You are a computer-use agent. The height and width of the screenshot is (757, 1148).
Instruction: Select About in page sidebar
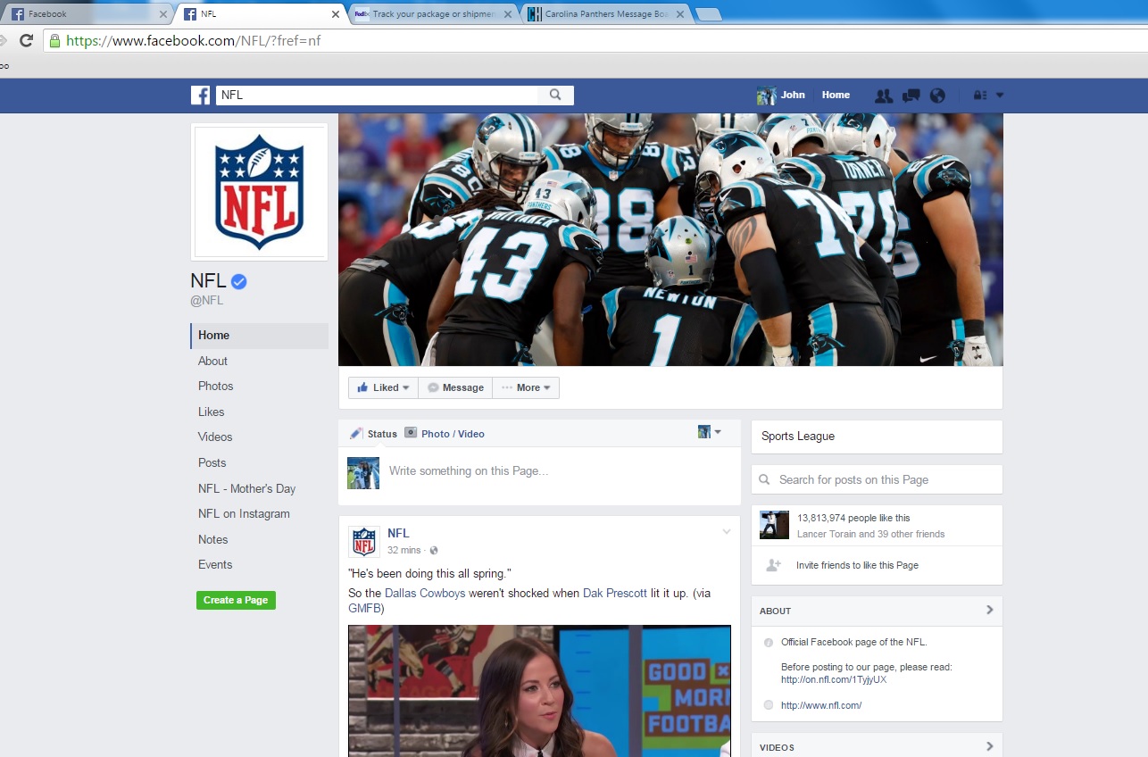(x=212, y=362)
